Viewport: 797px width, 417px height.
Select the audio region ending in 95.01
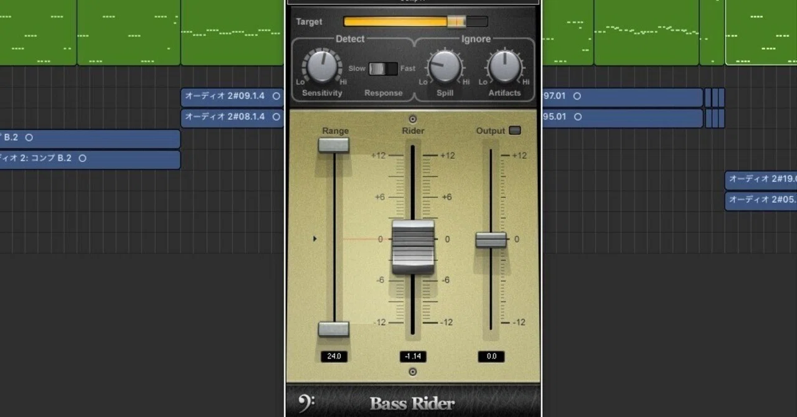623,118
